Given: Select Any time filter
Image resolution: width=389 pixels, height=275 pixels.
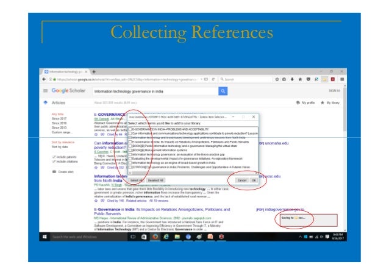Looking at the screenshot, I should coord(57,114).
